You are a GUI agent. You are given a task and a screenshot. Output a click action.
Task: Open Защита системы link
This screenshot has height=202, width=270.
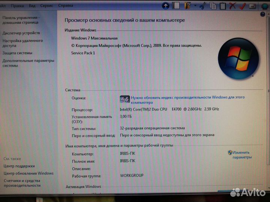point(17,53)
